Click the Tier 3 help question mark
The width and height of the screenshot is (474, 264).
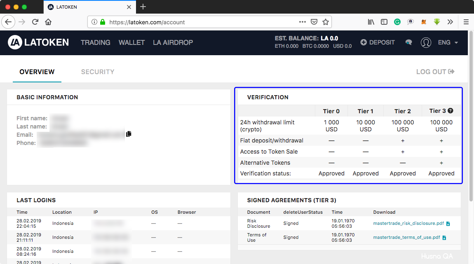tap(451, 111)
